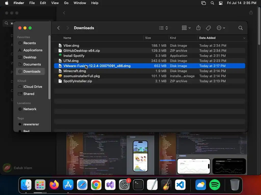The image size is (261, 195).
Task: Click Xcode screenshot thumbnail with chart previews
Action: 203,153
